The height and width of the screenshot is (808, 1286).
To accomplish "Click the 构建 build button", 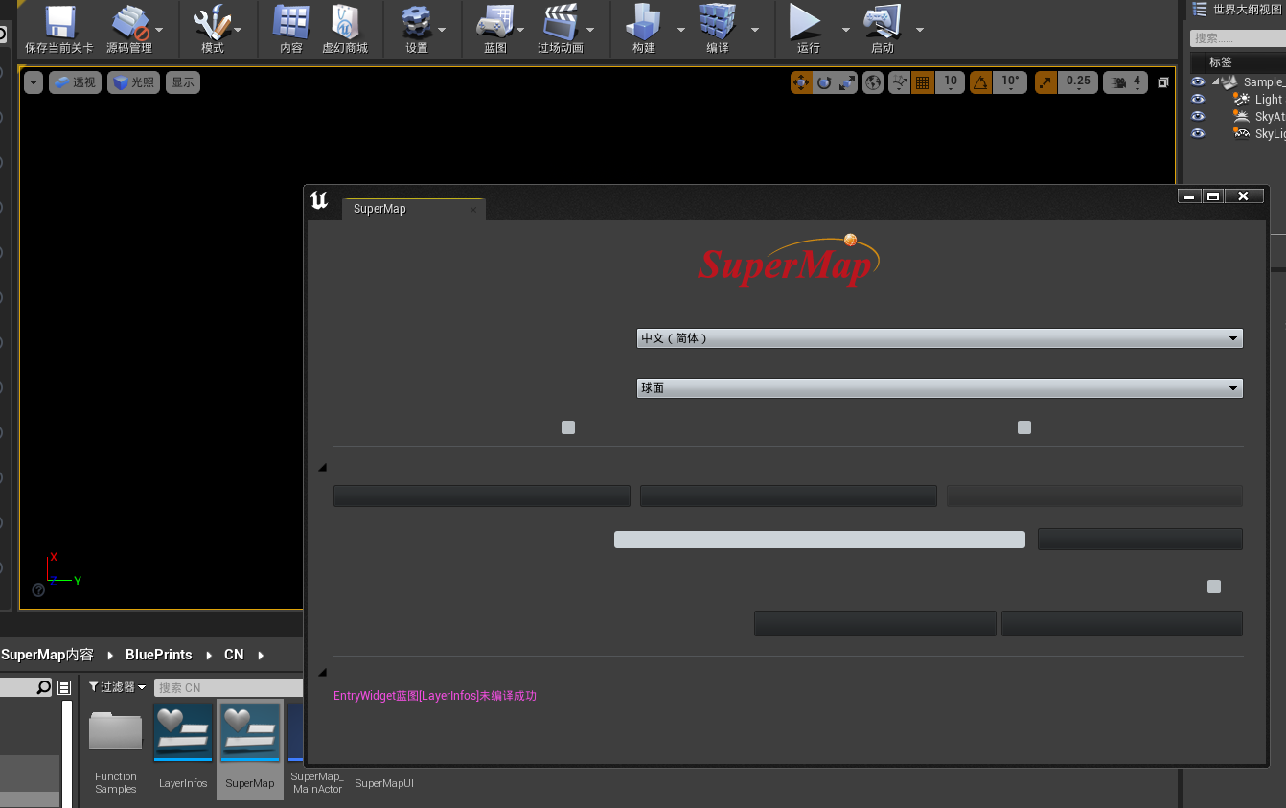I will [644, 30].
